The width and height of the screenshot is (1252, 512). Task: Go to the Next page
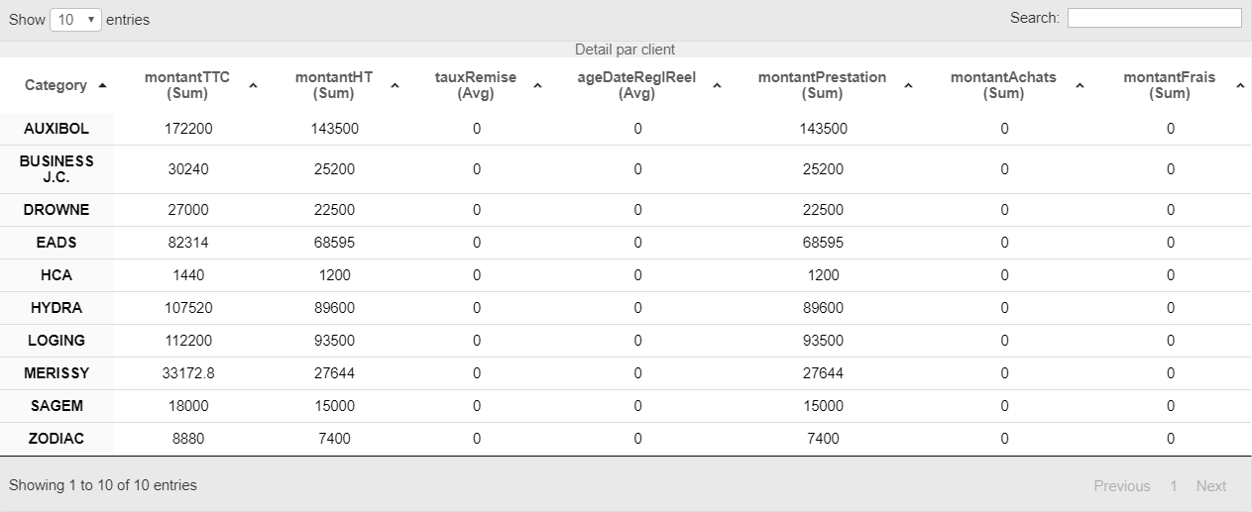(1210, 486)
